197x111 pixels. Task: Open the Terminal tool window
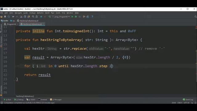click(x=42, y=100)
